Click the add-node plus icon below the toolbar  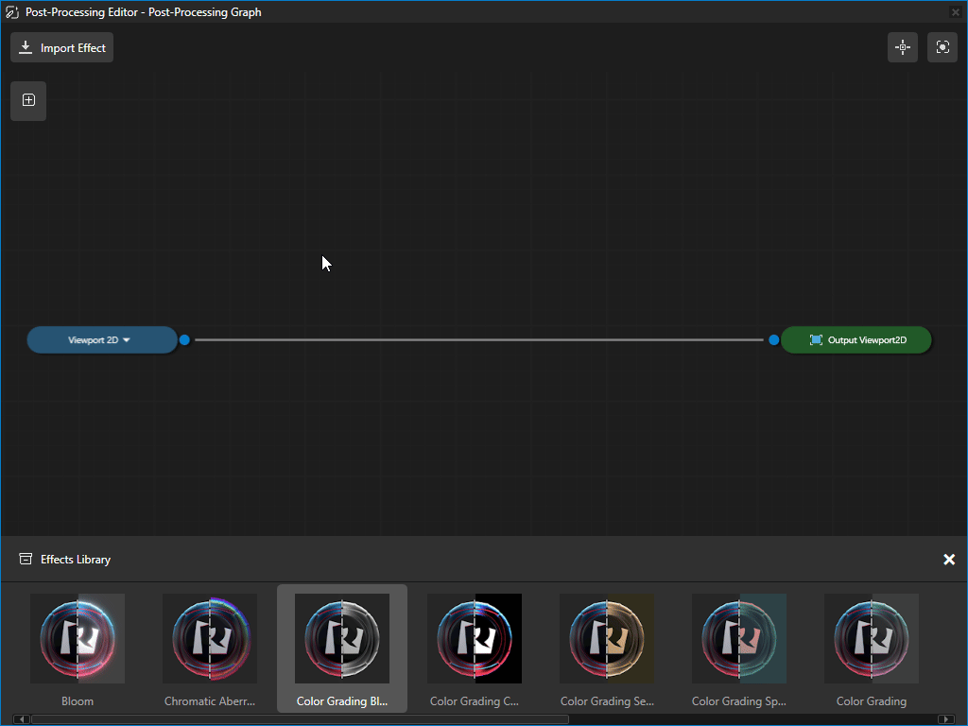click(28, 101)
